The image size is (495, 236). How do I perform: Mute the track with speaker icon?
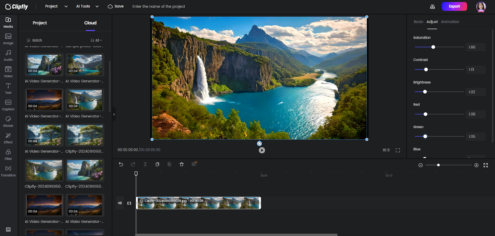point(120,203)
